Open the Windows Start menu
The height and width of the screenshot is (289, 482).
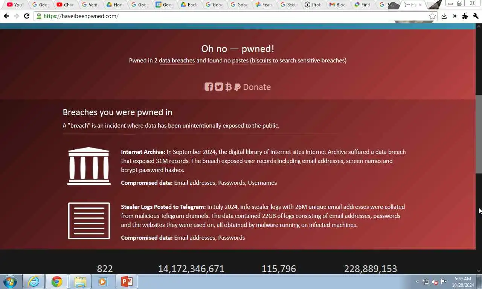click(10, 281)
